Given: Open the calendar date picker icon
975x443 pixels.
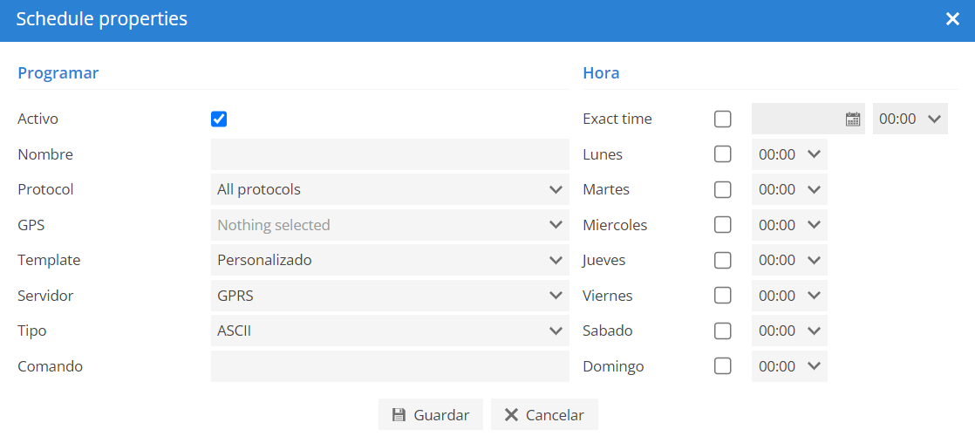Looking at the screenshot, I should click(853, 119).
